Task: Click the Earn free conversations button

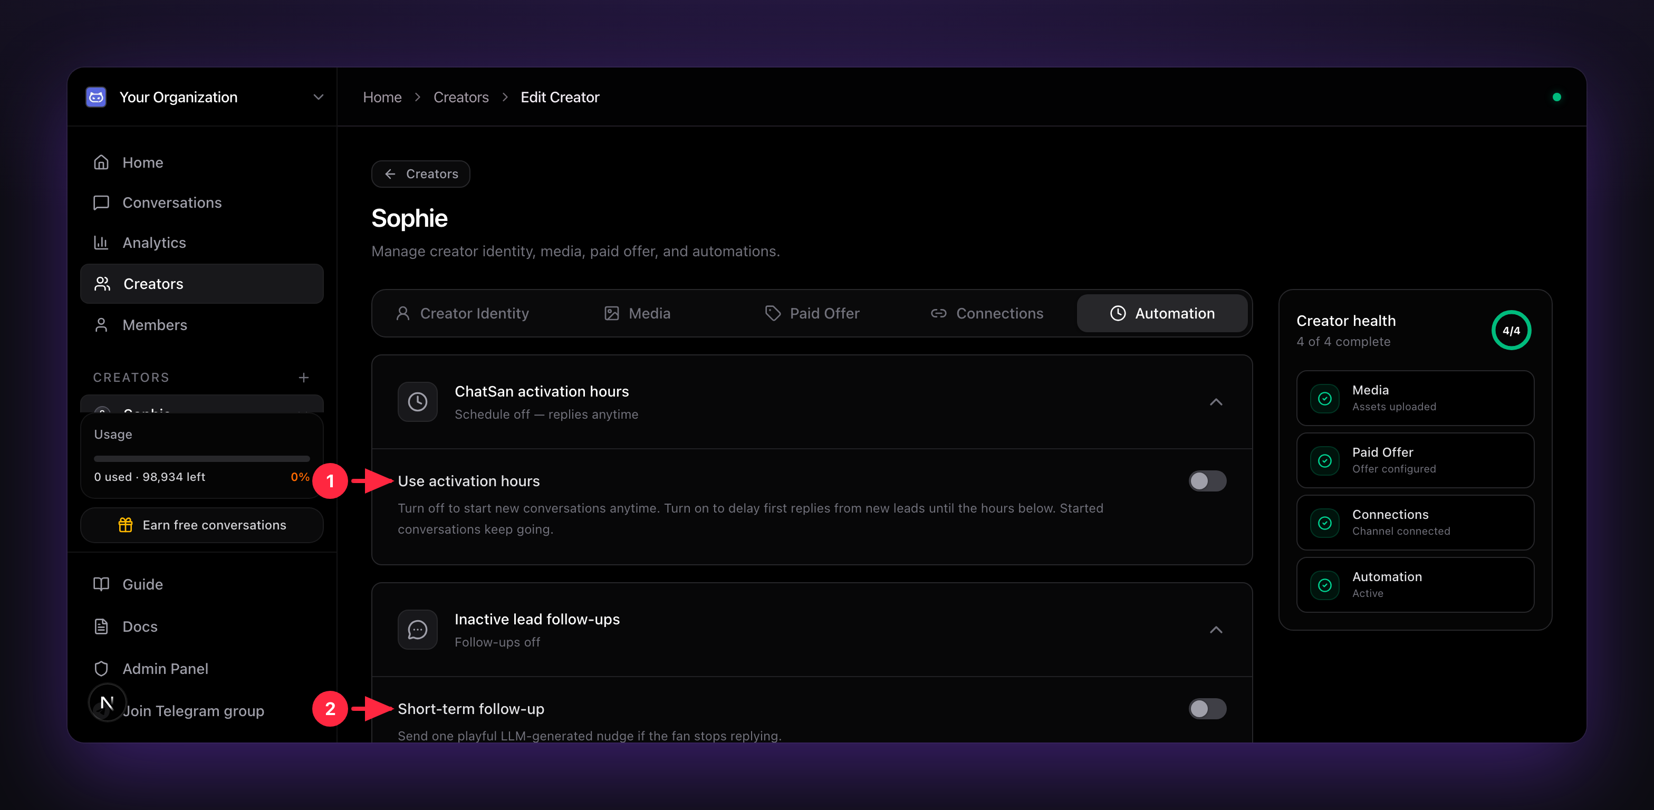Action: (x=201, y=525)
